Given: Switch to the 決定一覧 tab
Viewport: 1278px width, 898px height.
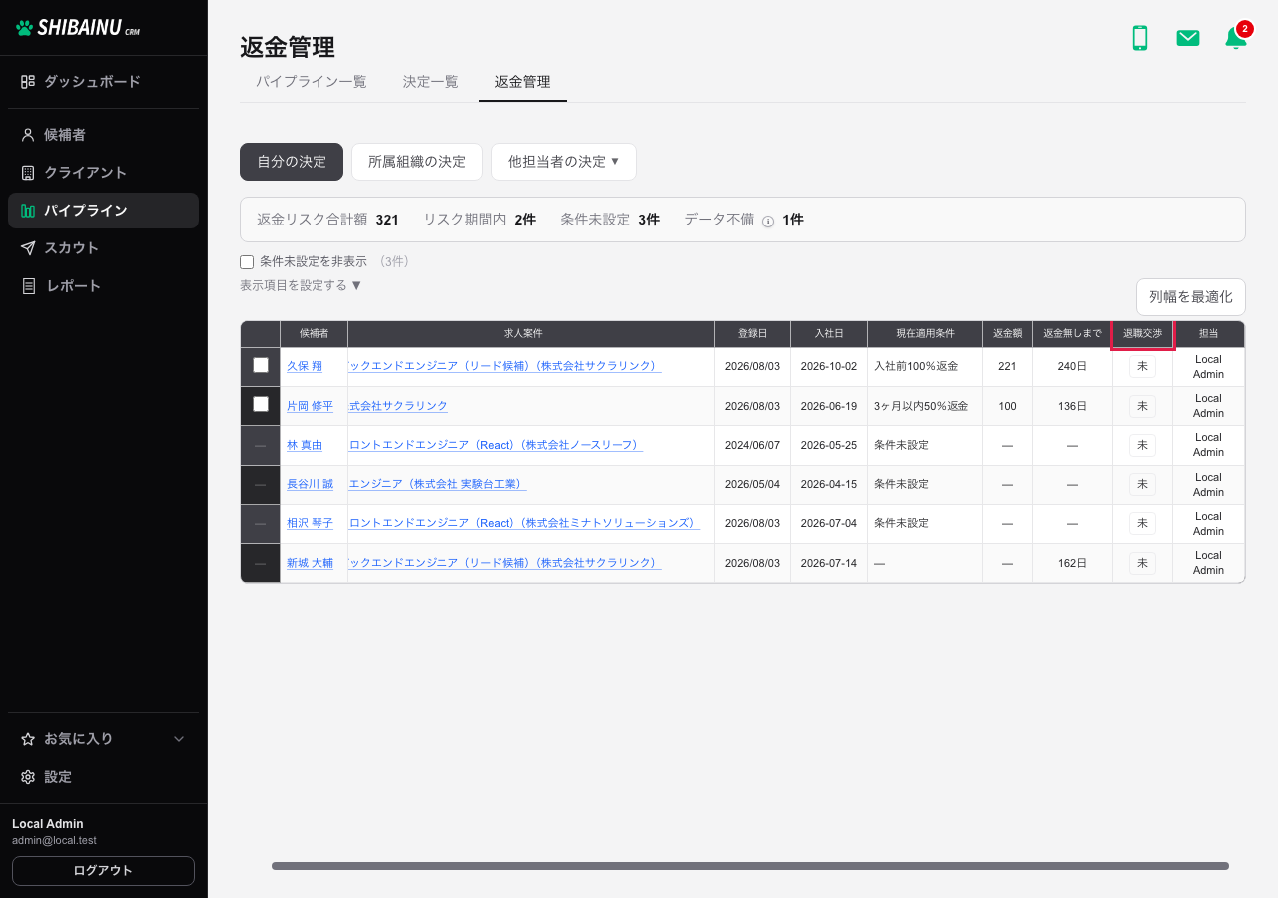Looking at the screenshot, I should [x=431, y=82].
